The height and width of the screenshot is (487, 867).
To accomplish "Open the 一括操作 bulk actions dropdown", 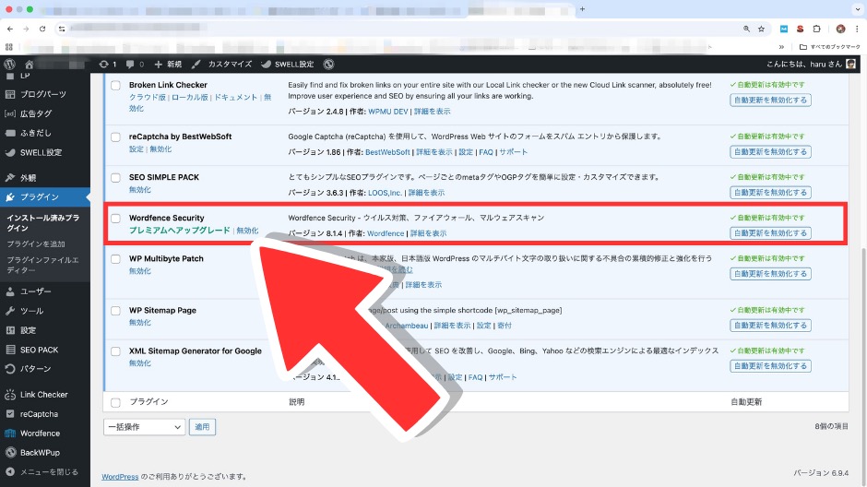I will click(145, 427).
